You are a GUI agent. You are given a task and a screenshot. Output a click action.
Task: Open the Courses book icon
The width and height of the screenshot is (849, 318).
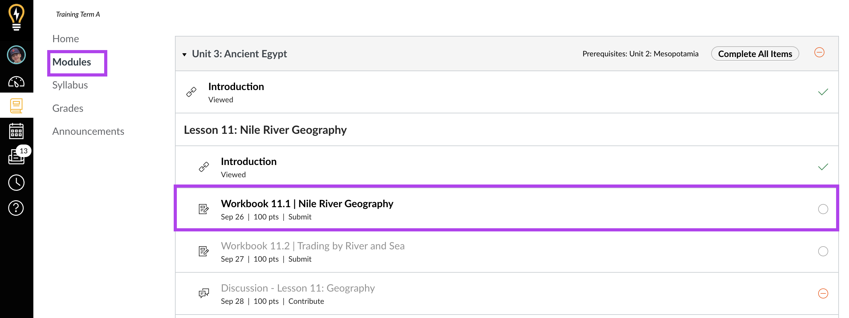pyautogui.click(x=16, y=105)
